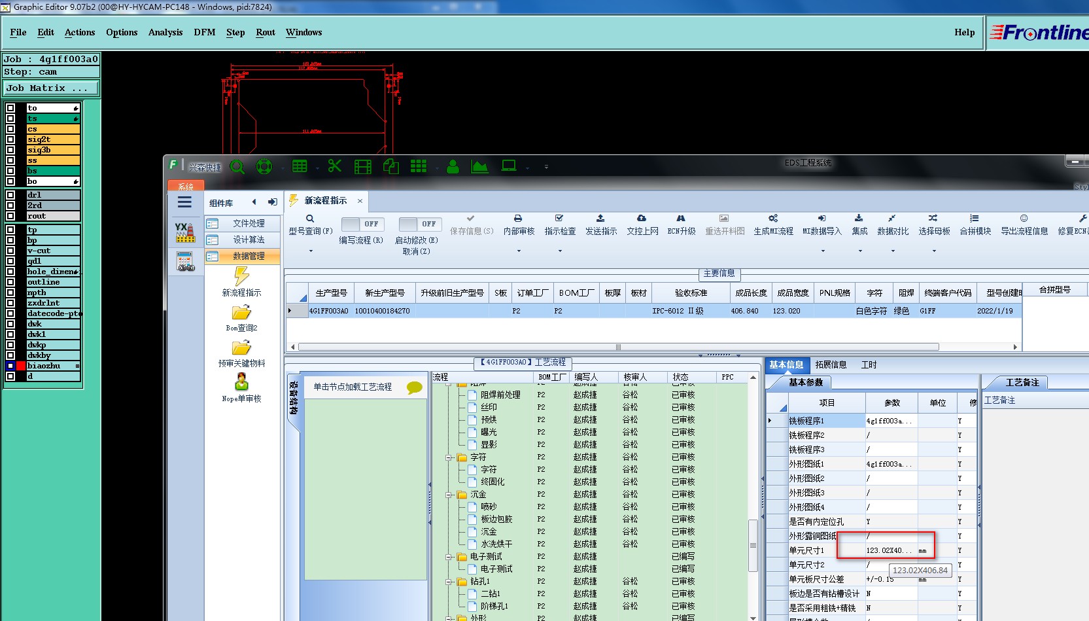Open the File menu
Viewport: 1089px width, 621px height.
click(18, 32)
